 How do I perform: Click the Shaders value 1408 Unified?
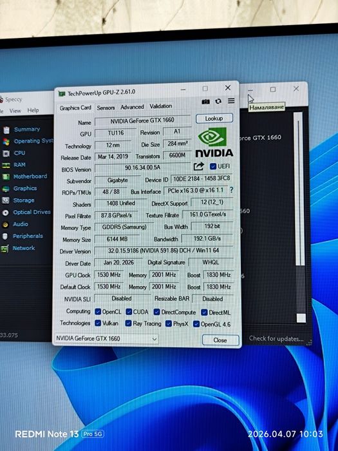click(121, 204)
